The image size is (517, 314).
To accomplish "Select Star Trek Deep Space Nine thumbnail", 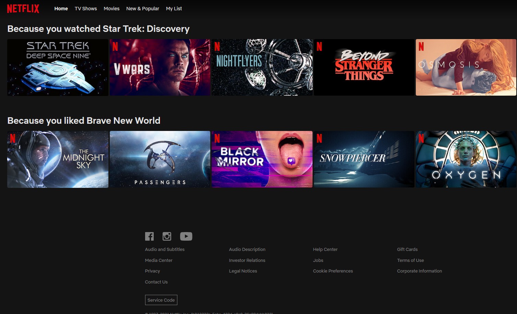I will tap(58, 67).
